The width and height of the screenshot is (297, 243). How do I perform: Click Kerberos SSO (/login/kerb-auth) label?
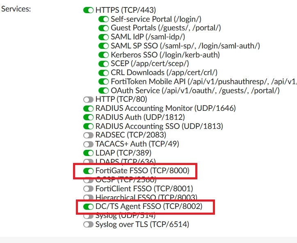165,55
